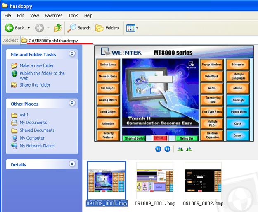
Task: Rotate image clockwise icon
Action: (180, 149)
